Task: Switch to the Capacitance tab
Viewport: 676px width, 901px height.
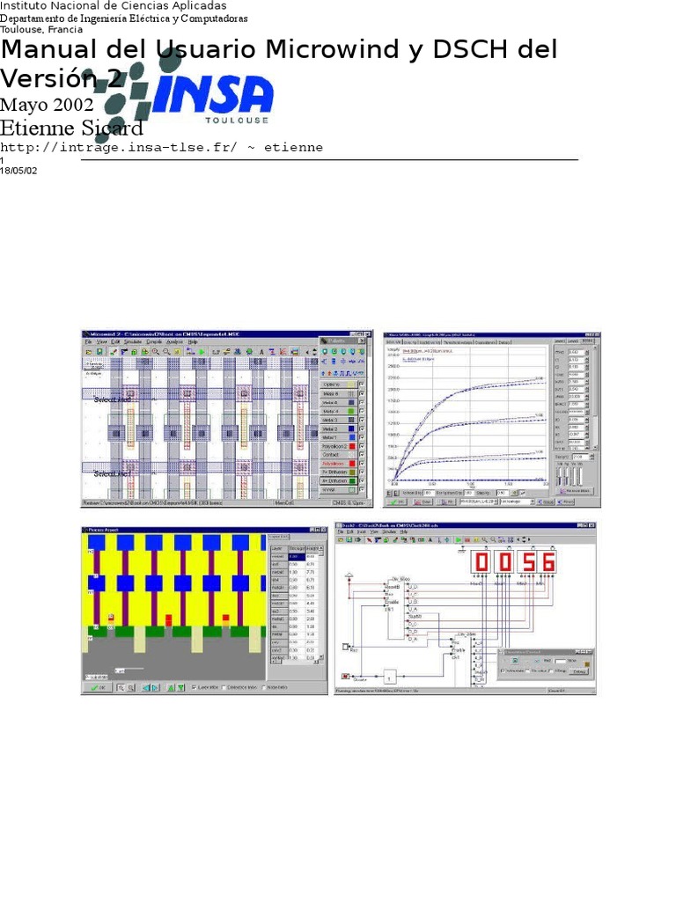Action: pos(485,342)
